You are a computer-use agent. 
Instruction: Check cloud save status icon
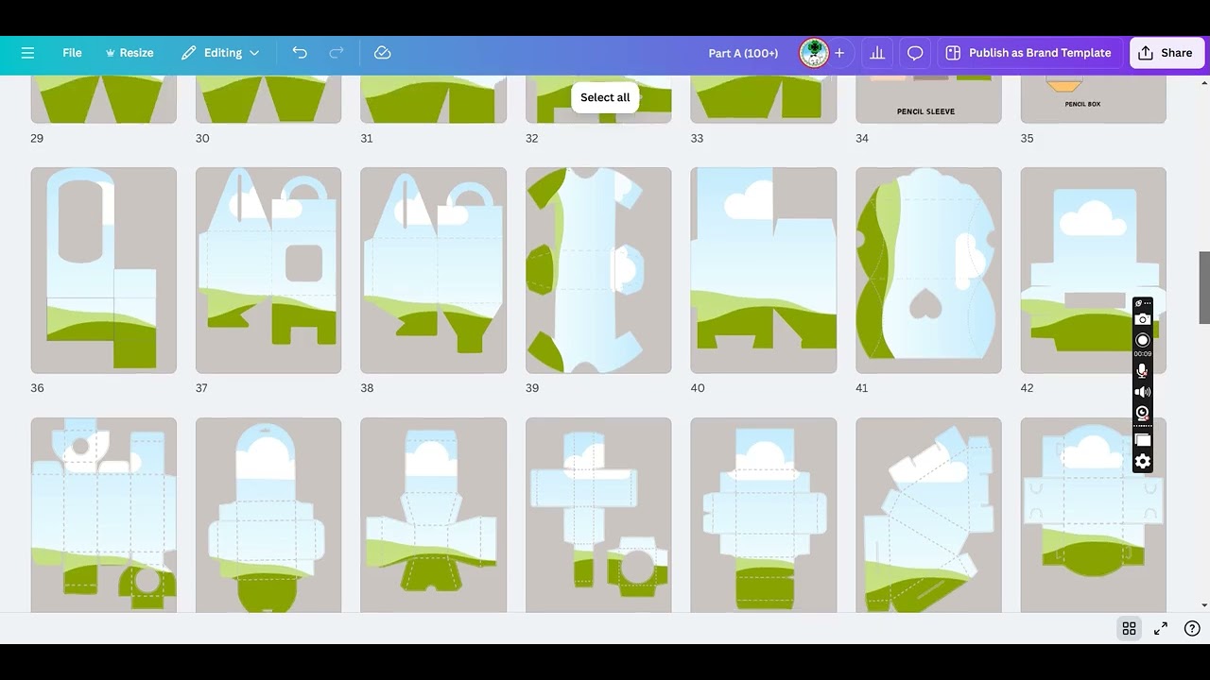coord(383,53)
